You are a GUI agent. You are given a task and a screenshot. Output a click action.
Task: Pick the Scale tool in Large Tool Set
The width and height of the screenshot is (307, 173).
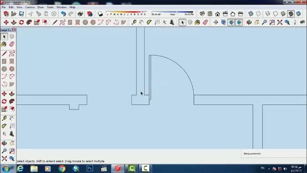tap(4, 109)
